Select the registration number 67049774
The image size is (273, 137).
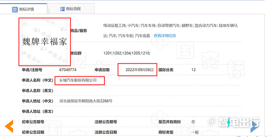68,70
